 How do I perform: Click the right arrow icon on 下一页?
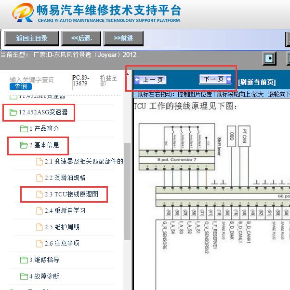[x=229, y=79]
